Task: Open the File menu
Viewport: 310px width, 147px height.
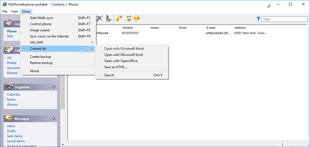Action: click(5, 11)
